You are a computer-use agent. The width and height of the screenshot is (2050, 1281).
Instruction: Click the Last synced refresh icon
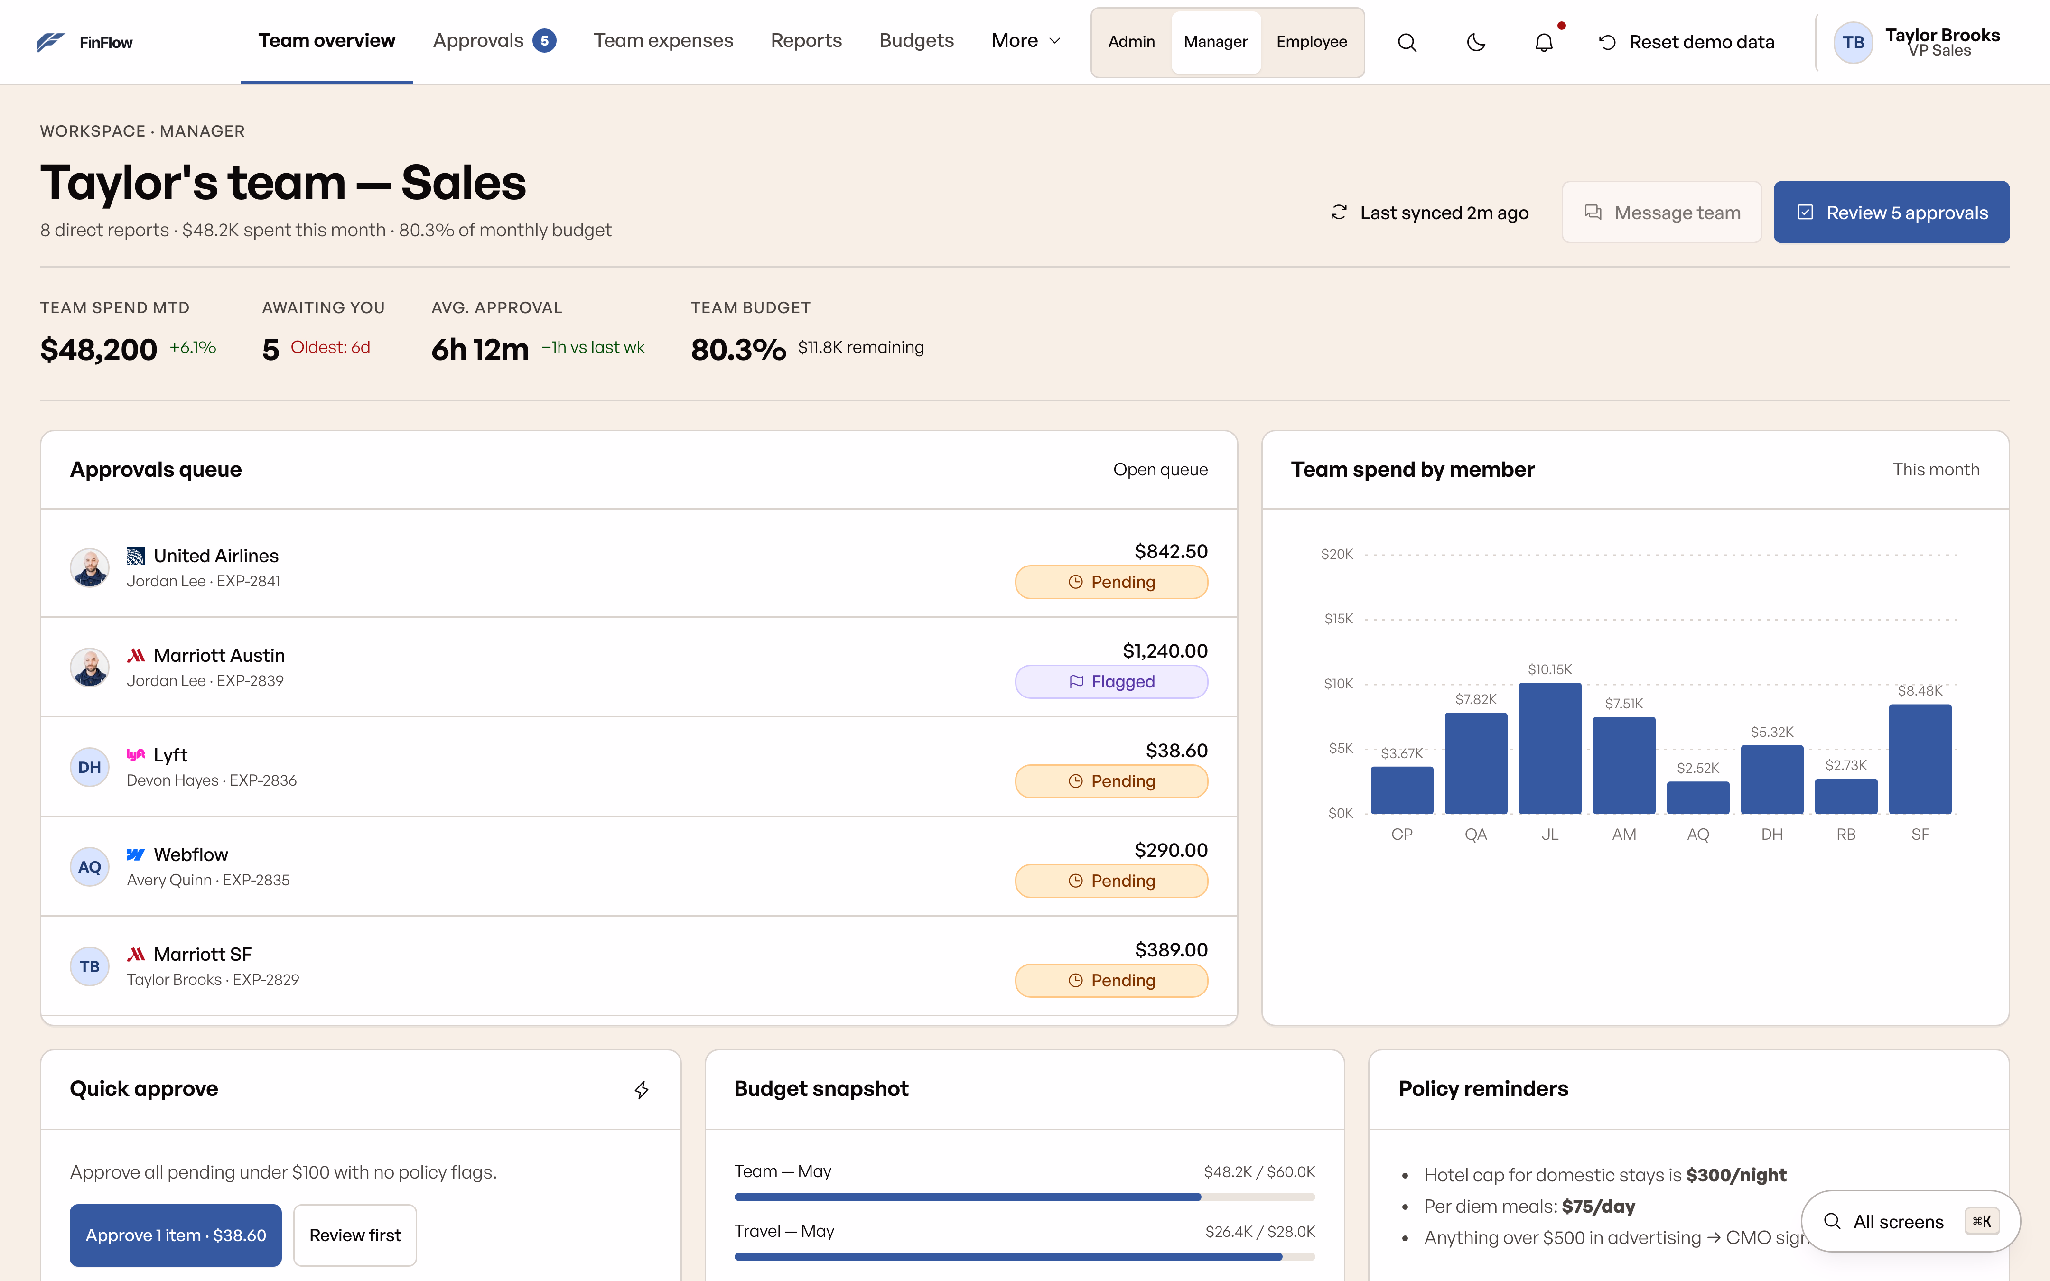click(x=1338, y=213)
